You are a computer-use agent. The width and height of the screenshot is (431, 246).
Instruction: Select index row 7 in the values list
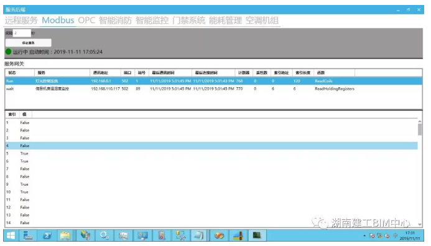coord(211,169)
